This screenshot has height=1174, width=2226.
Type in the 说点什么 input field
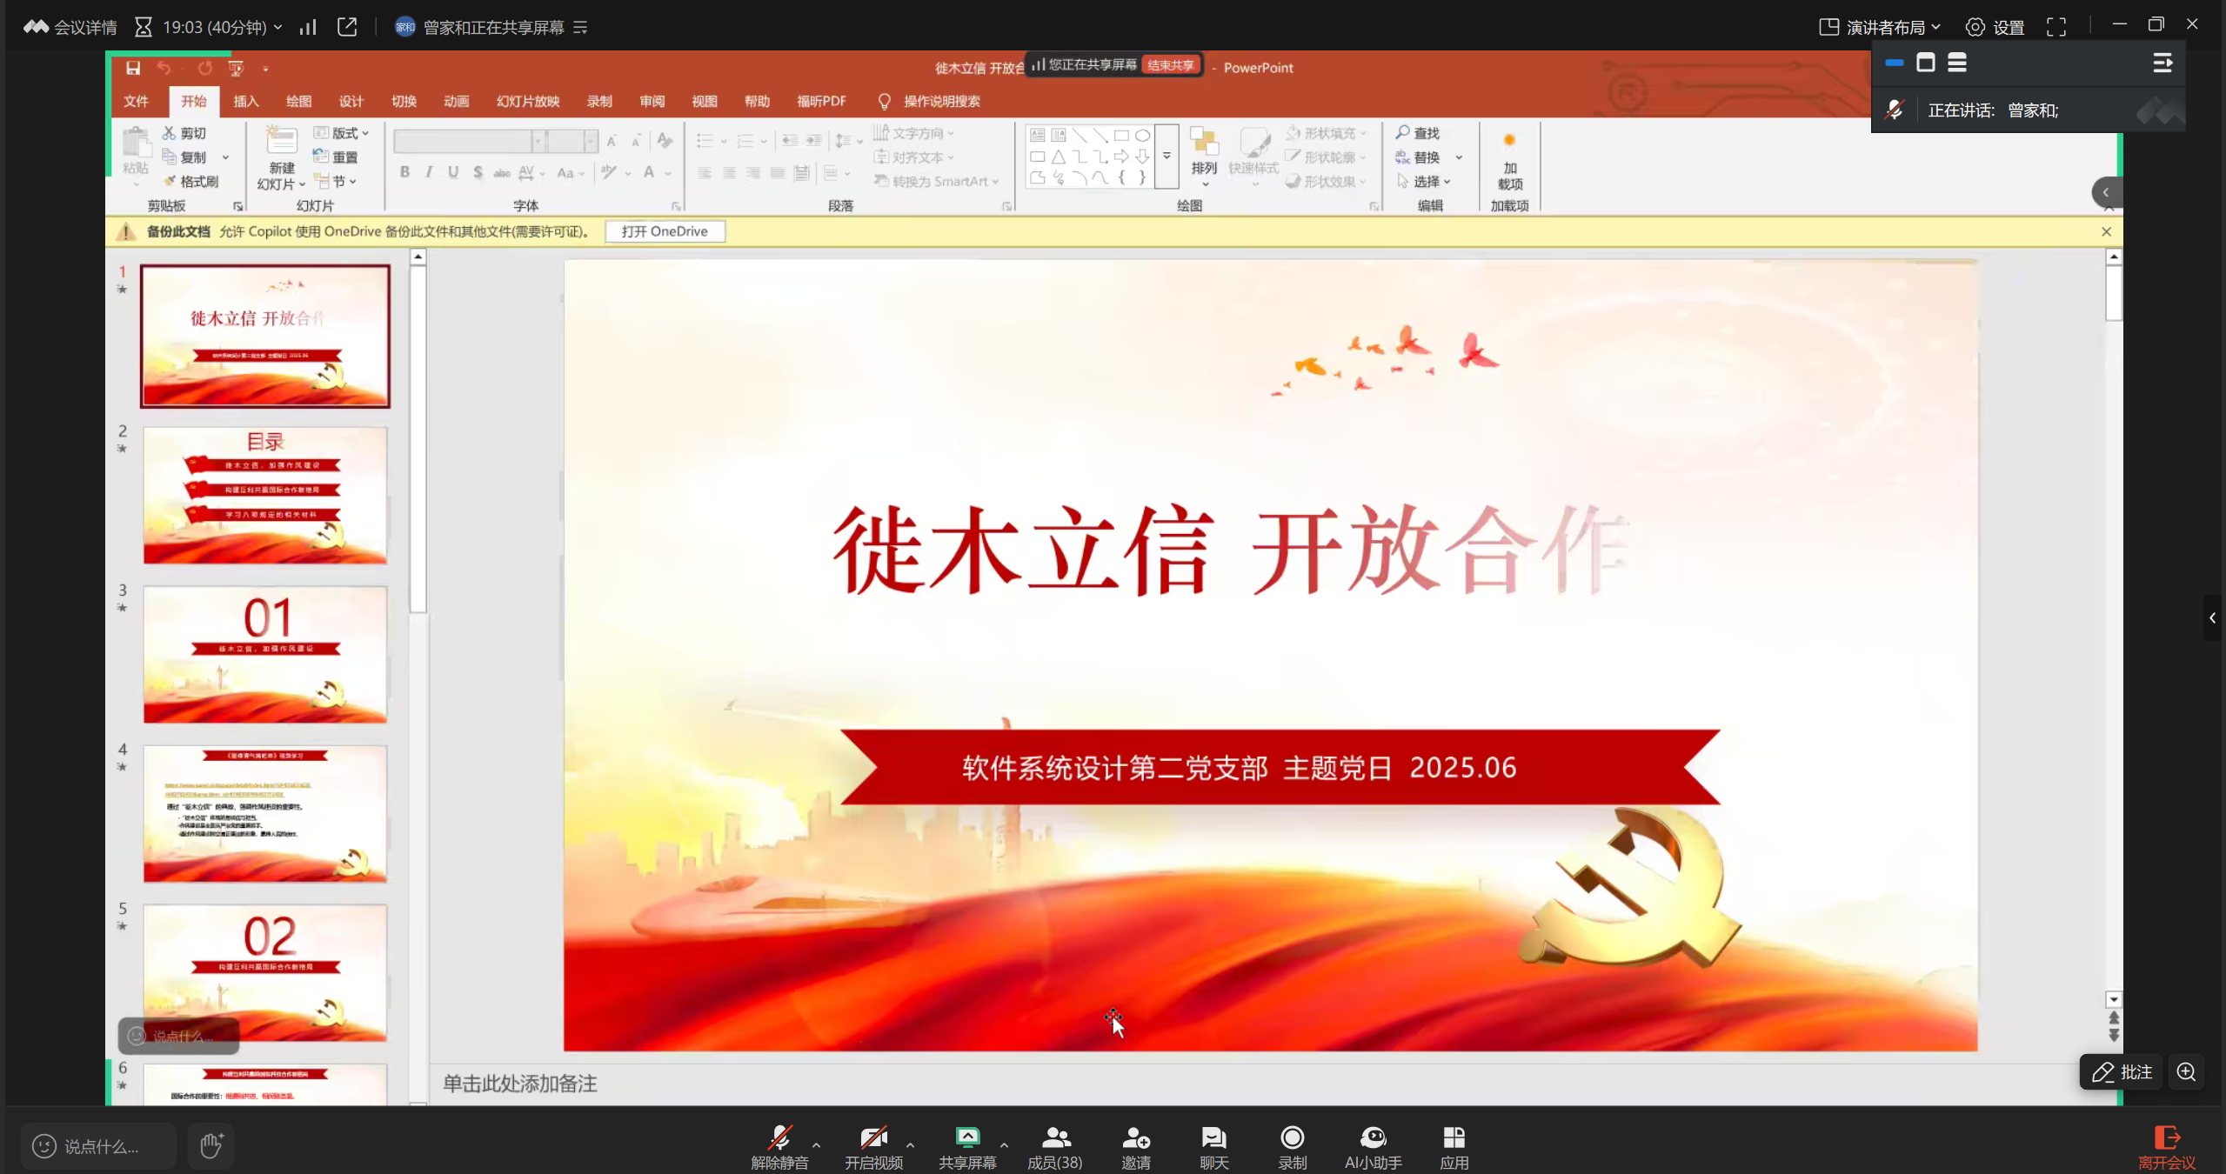[100, 1146]
